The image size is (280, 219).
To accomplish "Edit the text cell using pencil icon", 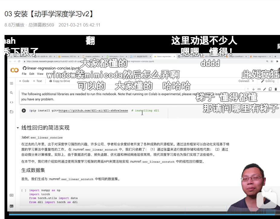I will [265, 89].
